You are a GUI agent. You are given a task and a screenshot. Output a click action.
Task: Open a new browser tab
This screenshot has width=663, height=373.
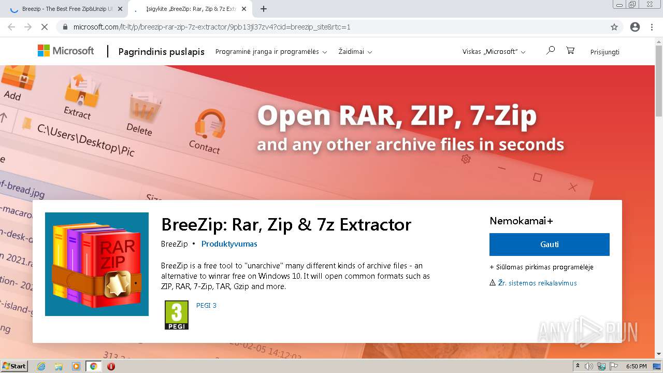pyautogui.click(x=264, y=9)
